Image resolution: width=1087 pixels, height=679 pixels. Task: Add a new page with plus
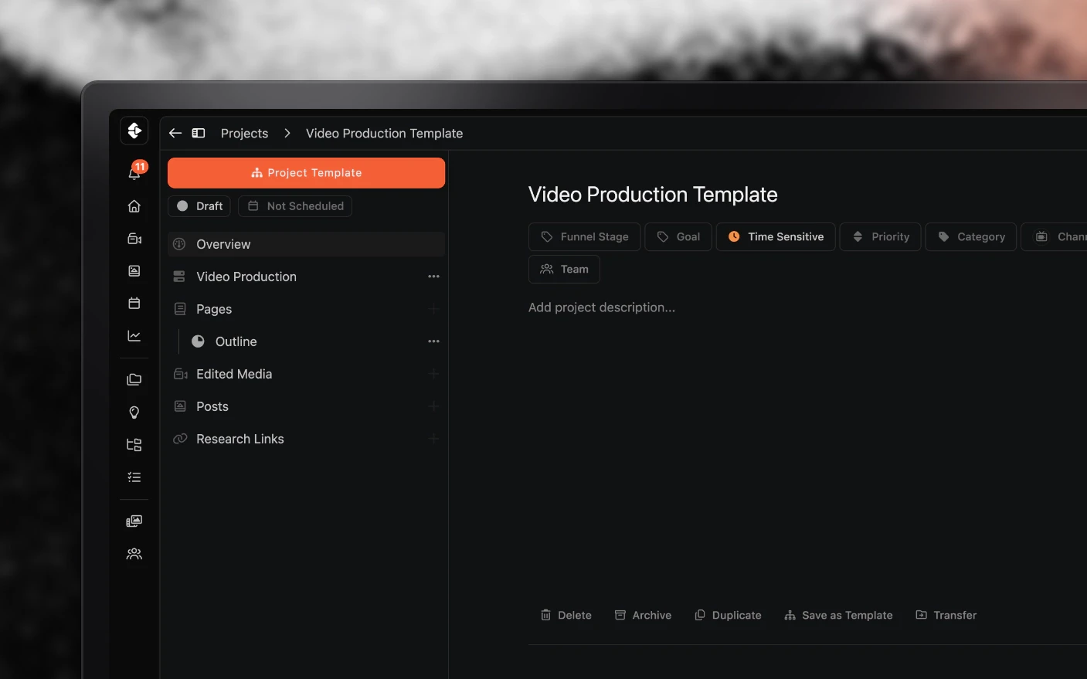coord(433,309)
